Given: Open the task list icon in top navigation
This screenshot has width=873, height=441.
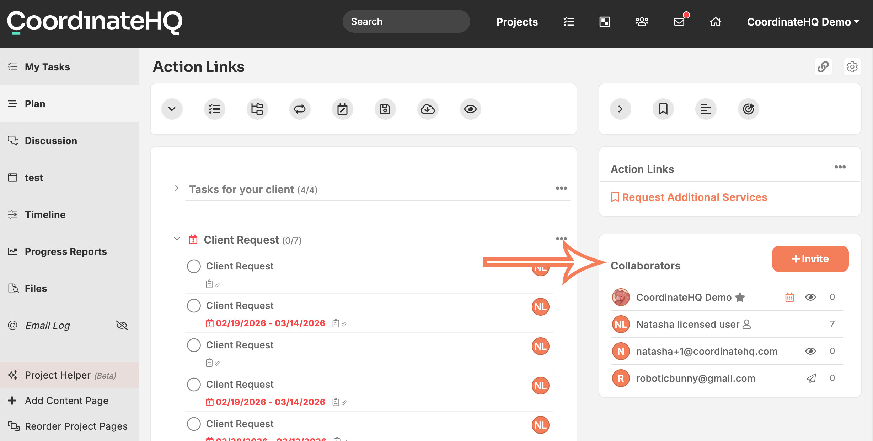Looking at the screenshot, I should 569,22.
